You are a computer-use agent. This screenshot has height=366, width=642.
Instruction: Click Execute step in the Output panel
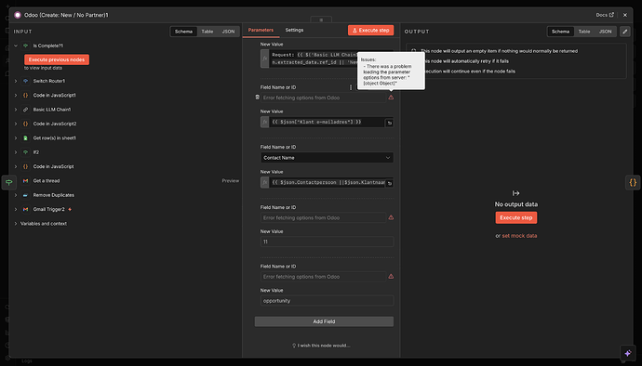(515, 217)
